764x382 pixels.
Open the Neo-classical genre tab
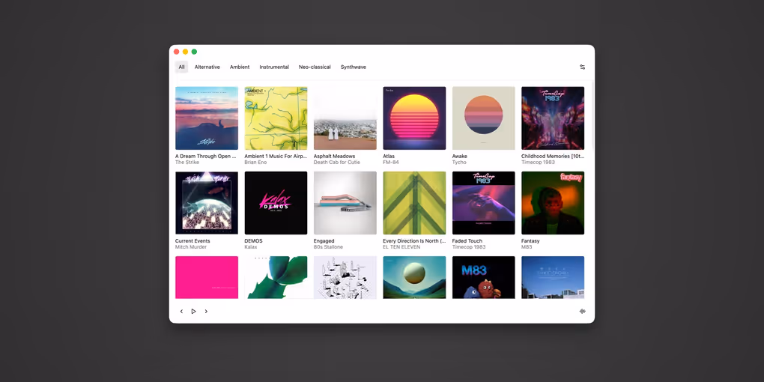(315, 67)
